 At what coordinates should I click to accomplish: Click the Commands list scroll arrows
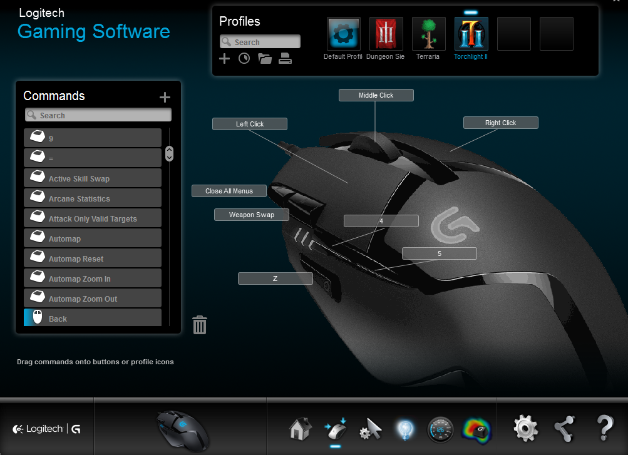point(169,153)
